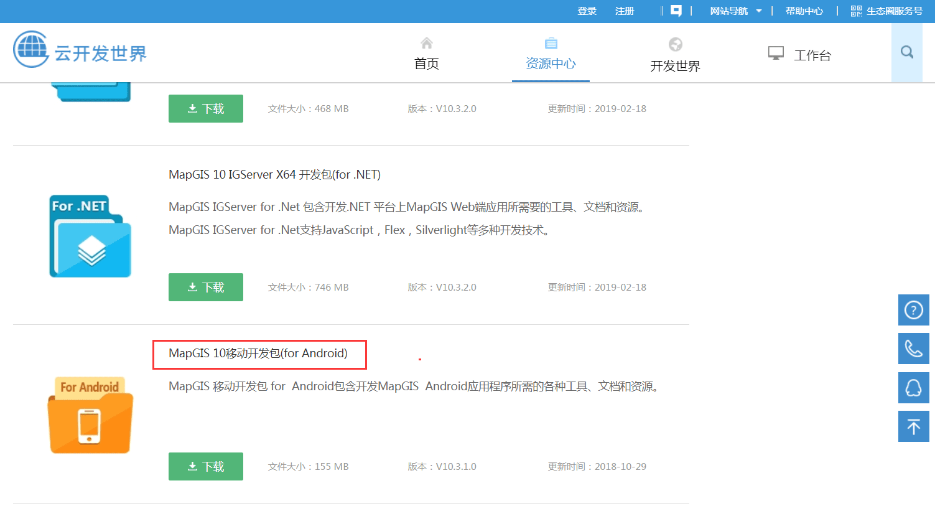Click the 注册 link

[625, 11]
